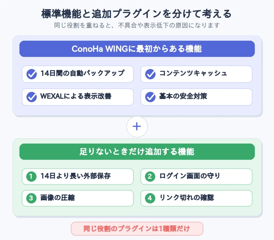Viewport: 274px width, 240px height.
Task: Click the green number 3 badge
Action: tap(31, 198)
